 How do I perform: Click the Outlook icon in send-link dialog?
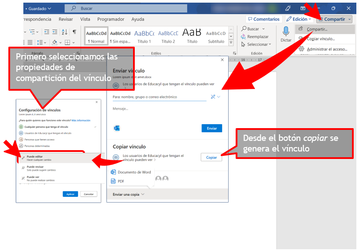click(117, 128)
